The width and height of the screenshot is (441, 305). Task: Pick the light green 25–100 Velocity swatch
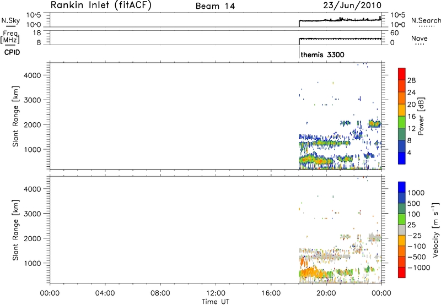point(402,219)
